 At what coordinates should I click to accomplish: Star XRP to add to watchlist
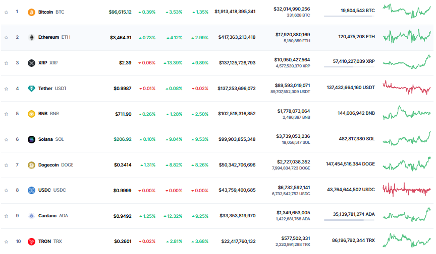(6, 63)
